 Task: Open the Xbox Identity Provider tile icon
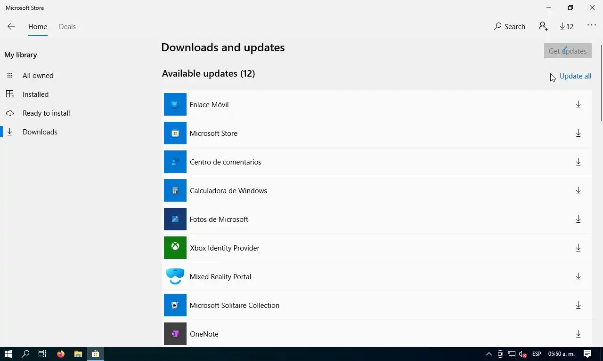[x=175, y=248]
